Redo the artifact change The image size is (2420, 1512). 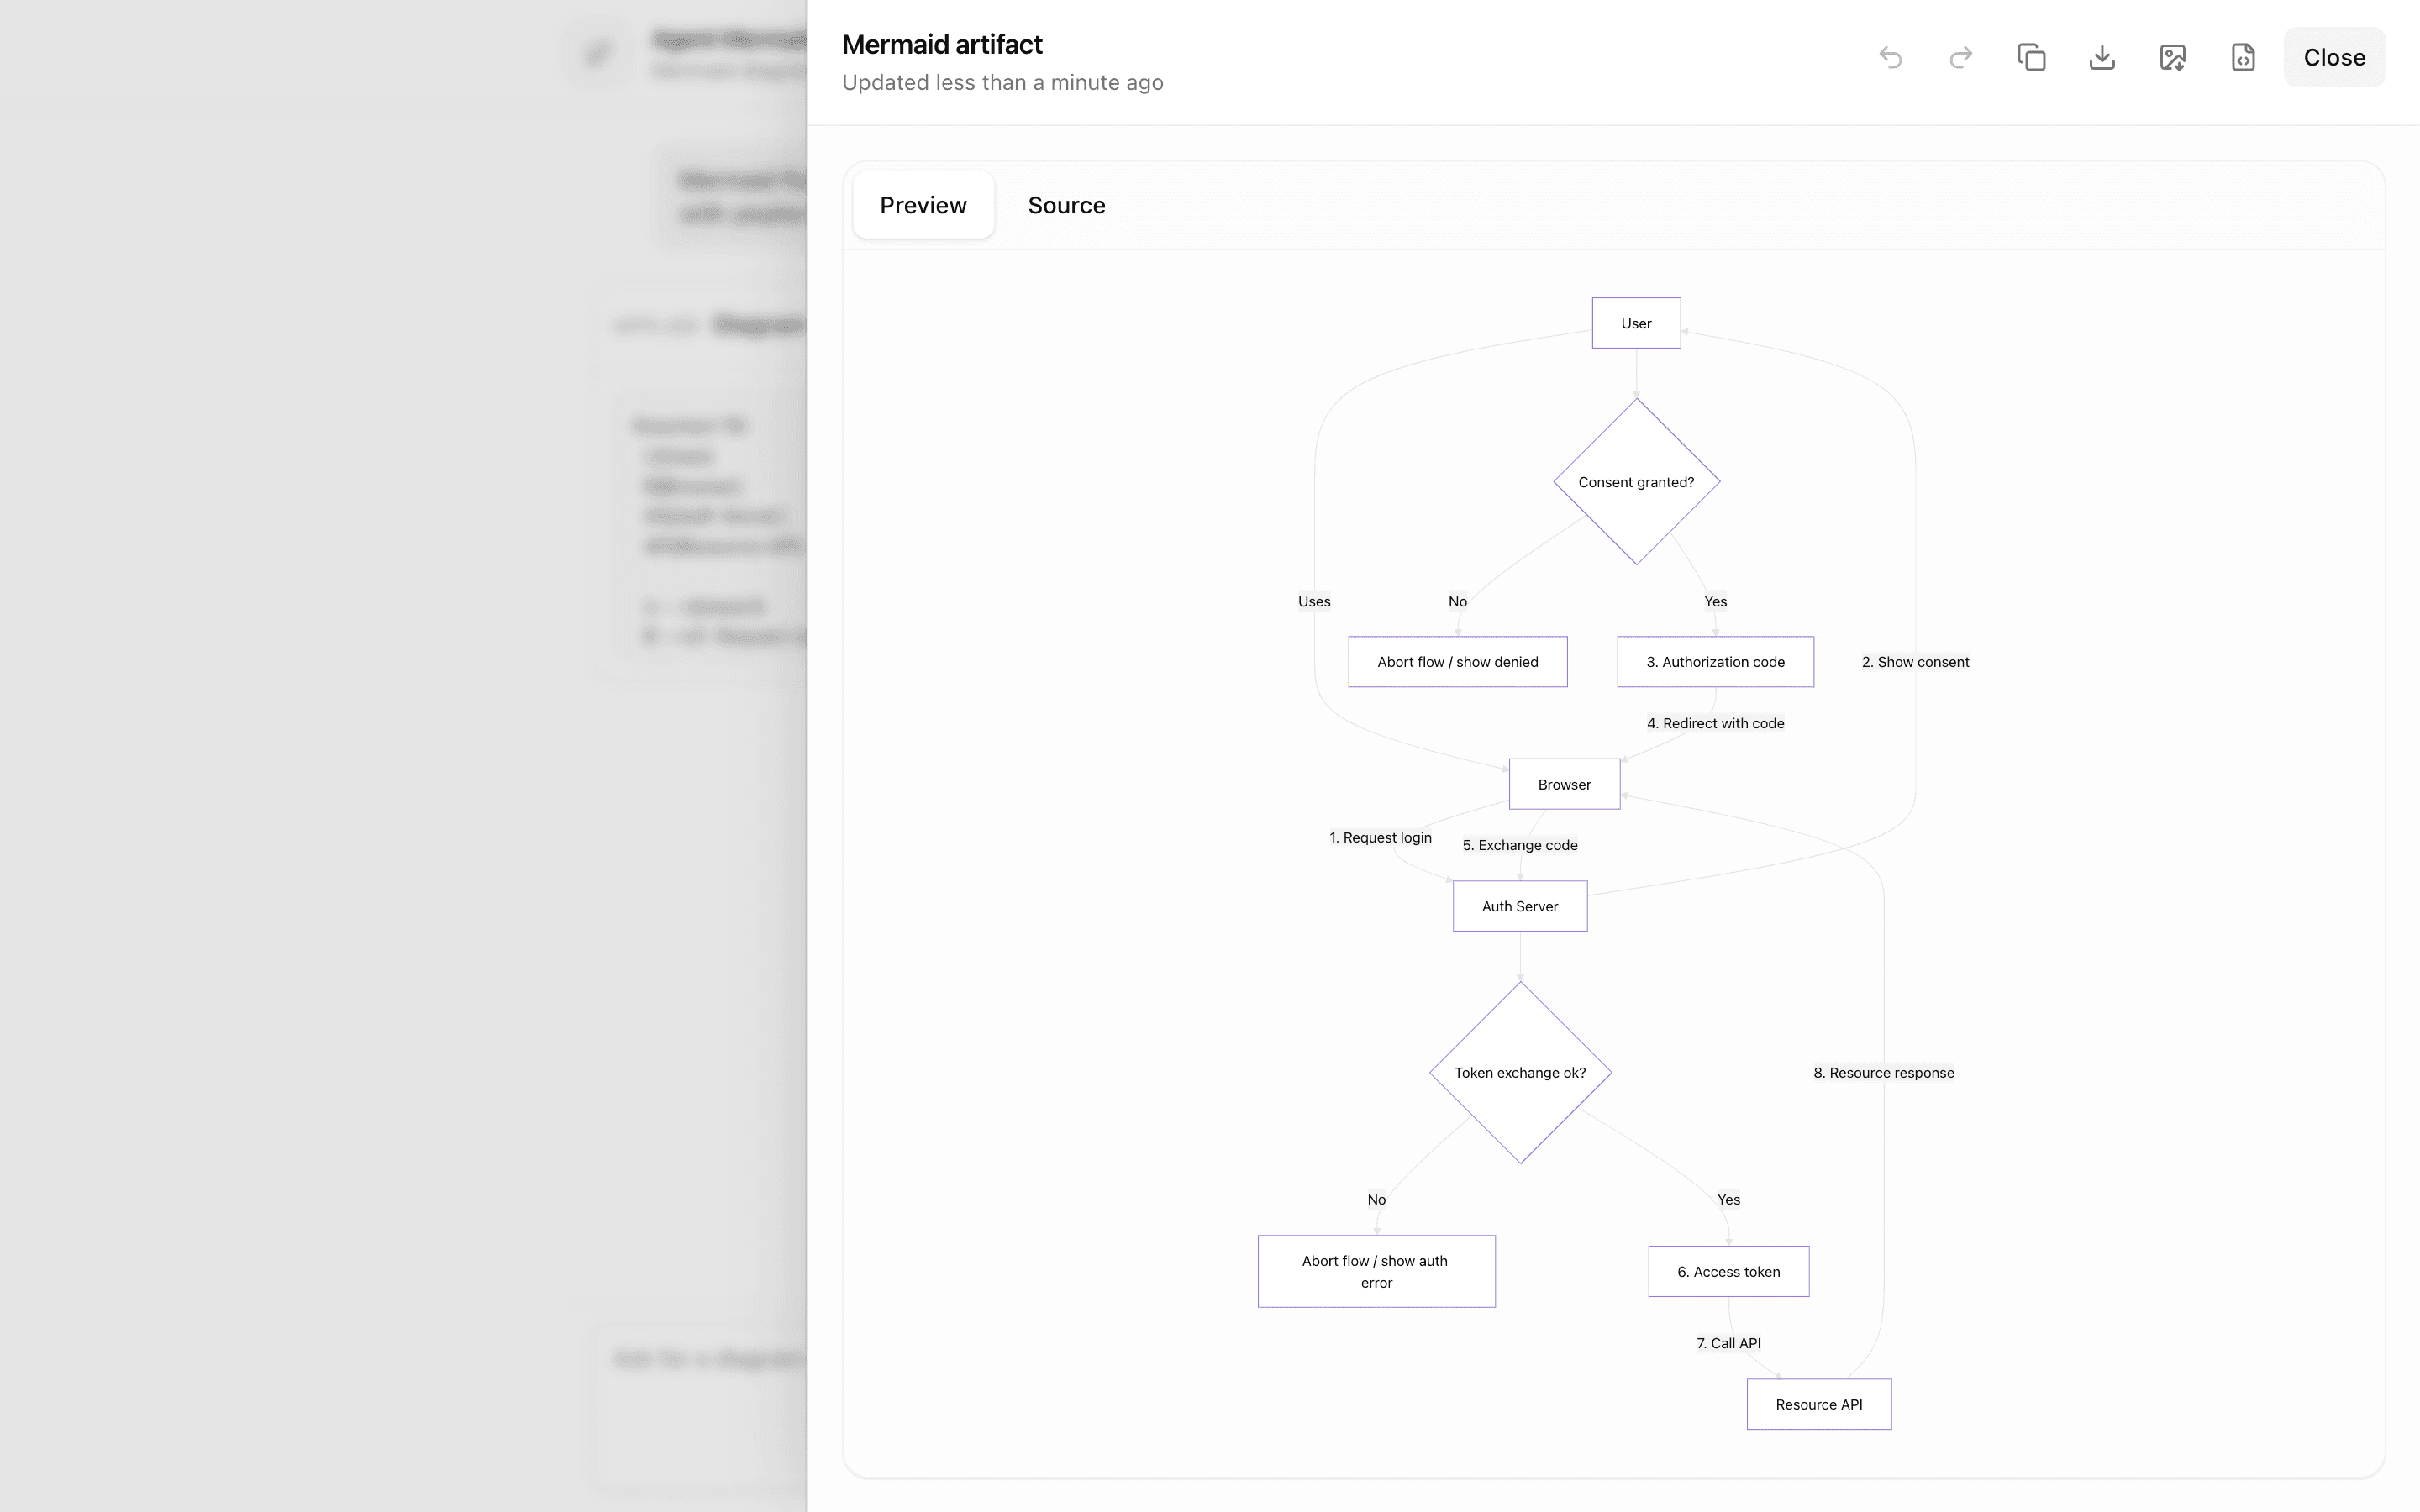[x=1961, y=57]
